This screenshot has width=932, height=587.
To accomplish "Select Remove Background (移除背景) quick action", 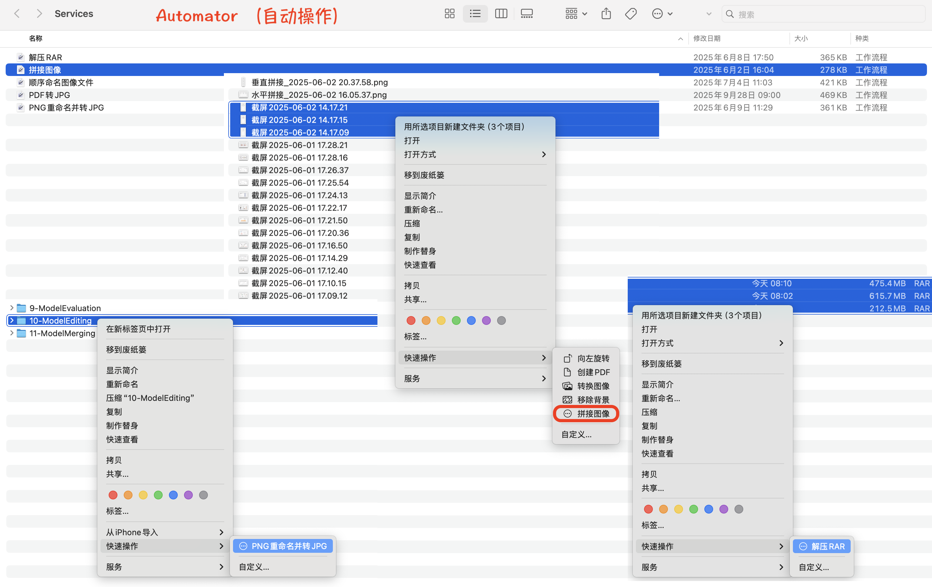I will click(593, 400).
